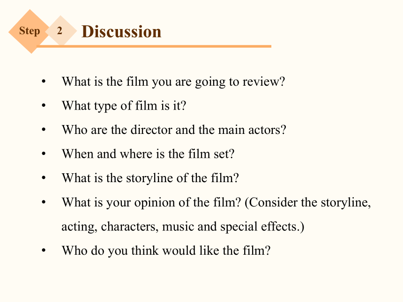The image size is (403, 302).
Task: Click the '(Consider the storyline,' text in parentheses
Action: pos(308,203)
